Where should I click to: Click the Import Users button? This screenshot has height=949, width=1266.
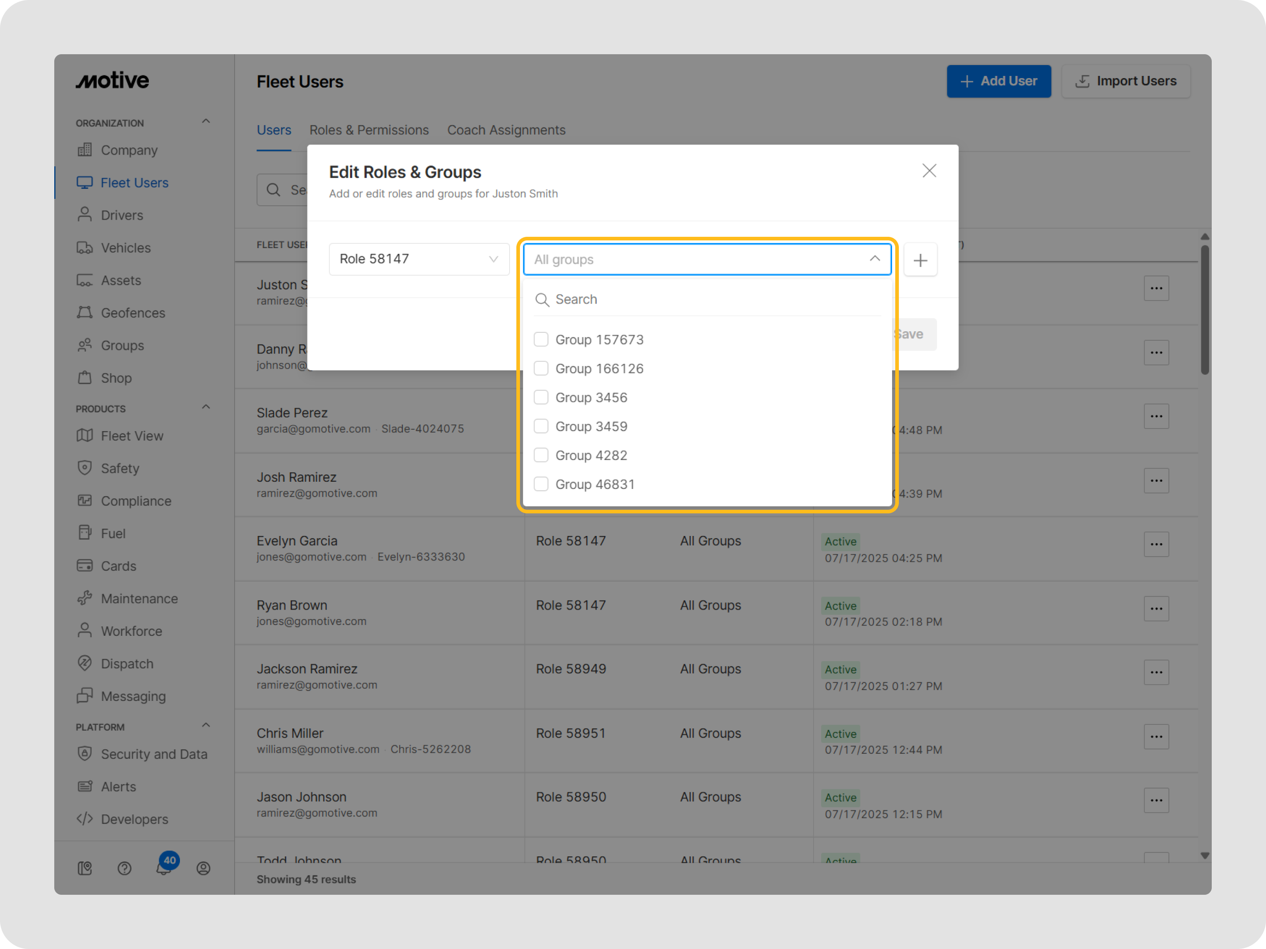pos(1125,81)
